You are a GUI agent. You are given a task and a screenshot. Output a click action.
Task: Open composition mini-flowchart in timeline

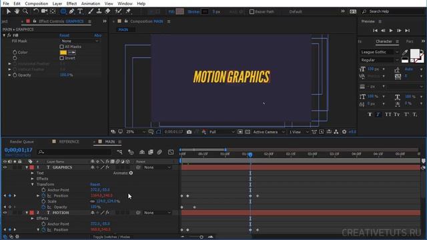click(x=119, y=152)
